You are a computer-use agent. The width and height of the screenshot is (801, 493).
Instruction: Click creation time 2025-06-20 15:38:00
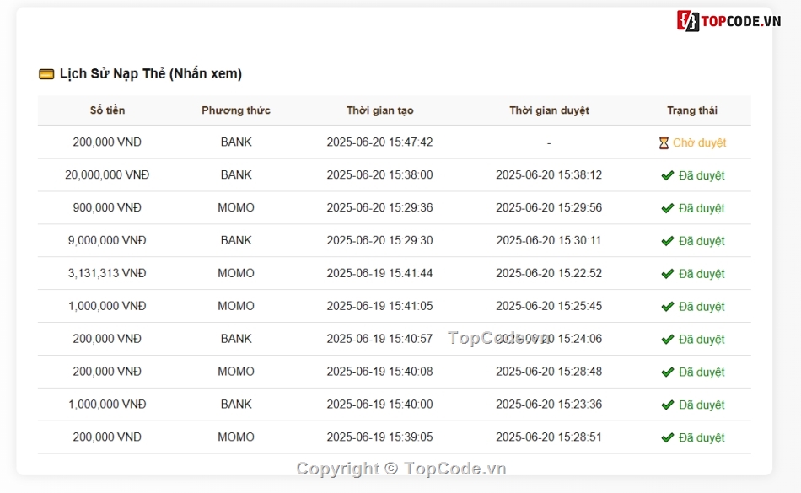tap(379, 174)
